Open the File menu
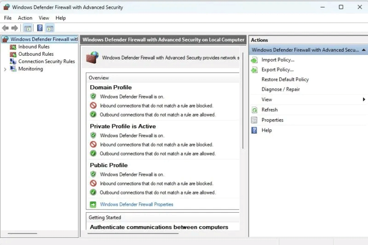Viewport: 368px width, 245px height. click(x=8, y=18)
